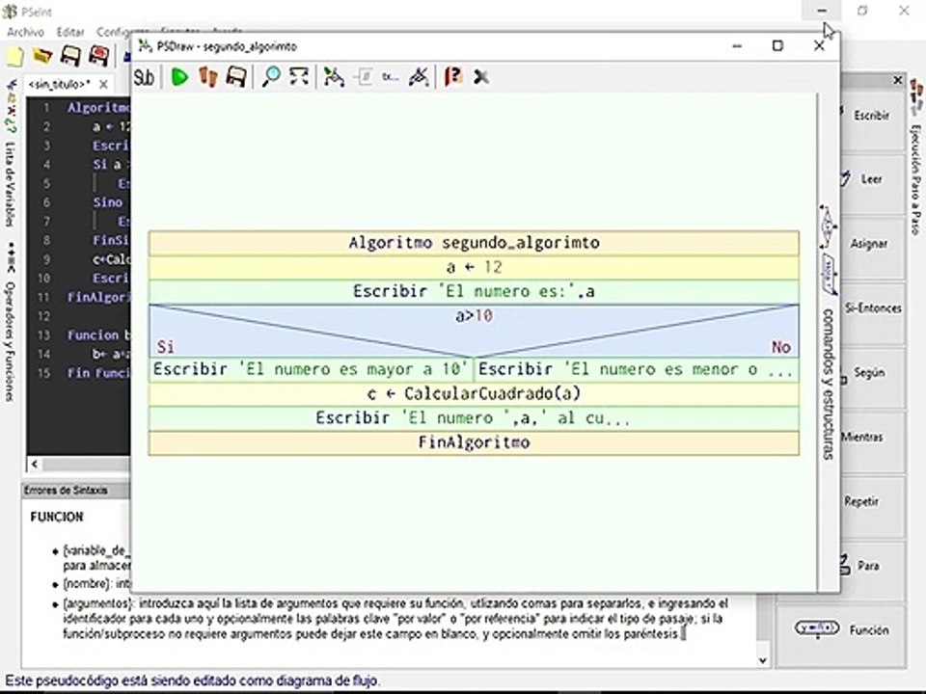Viewport: 926px width, 694px height.
Task: Close the commands panel with its X
Action: pos(898,80)
